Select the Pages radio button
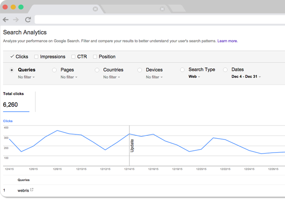Screen dimensions: 285x201 54,70
